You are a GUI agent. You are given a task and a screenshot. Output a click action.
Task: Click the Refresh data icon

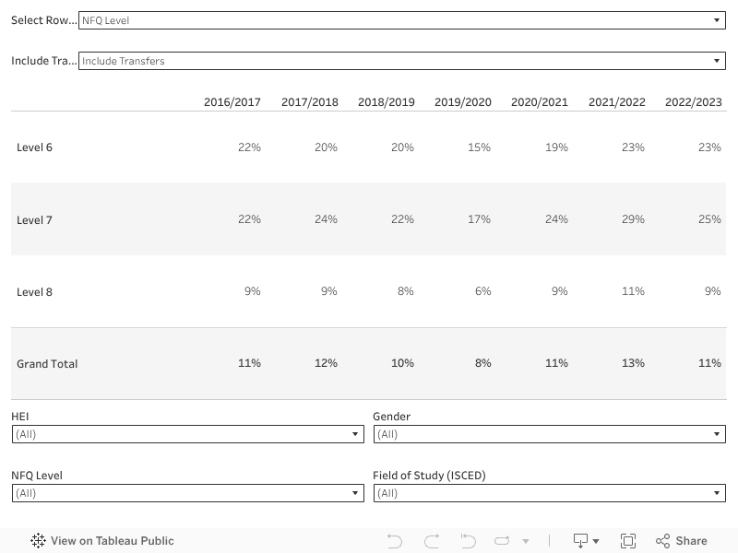(502, 541)
